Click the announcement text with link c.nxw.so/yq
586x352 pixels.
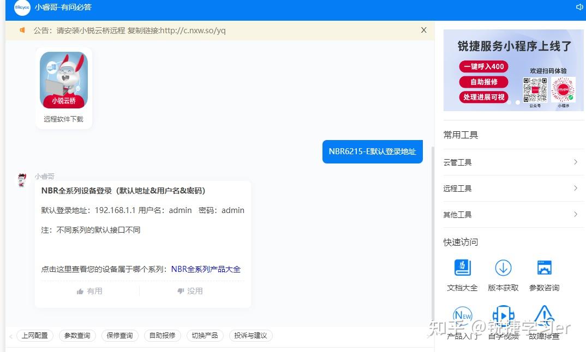click(x=130, y=31)
